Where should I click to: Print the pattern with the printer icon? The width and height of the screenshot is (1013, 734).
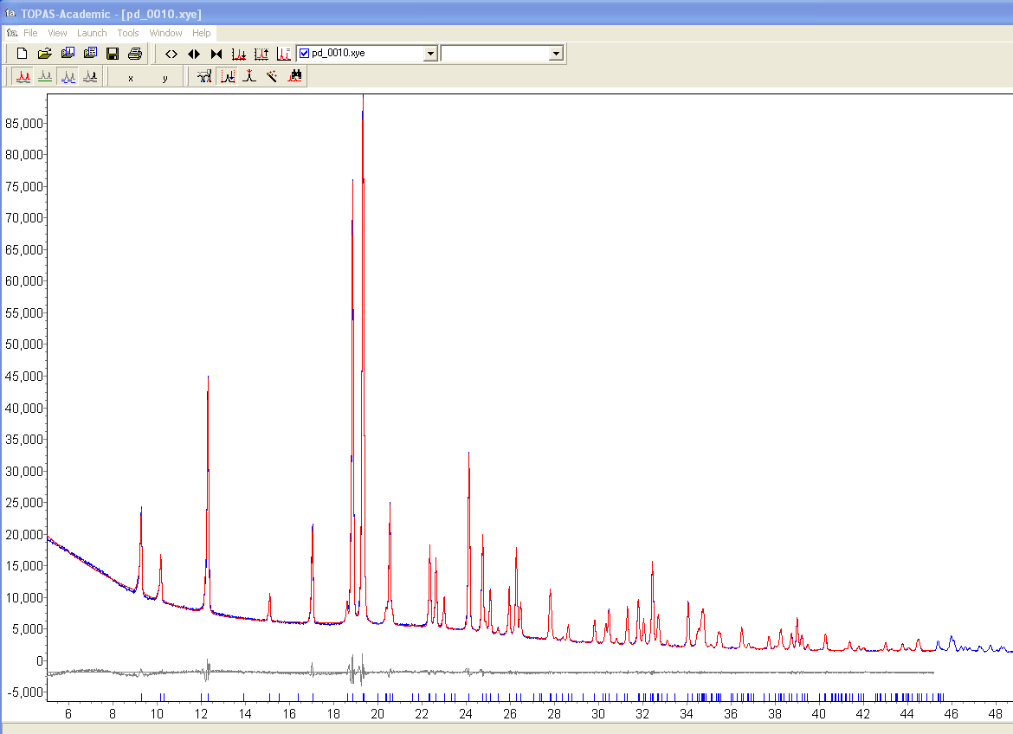point(135,54)
